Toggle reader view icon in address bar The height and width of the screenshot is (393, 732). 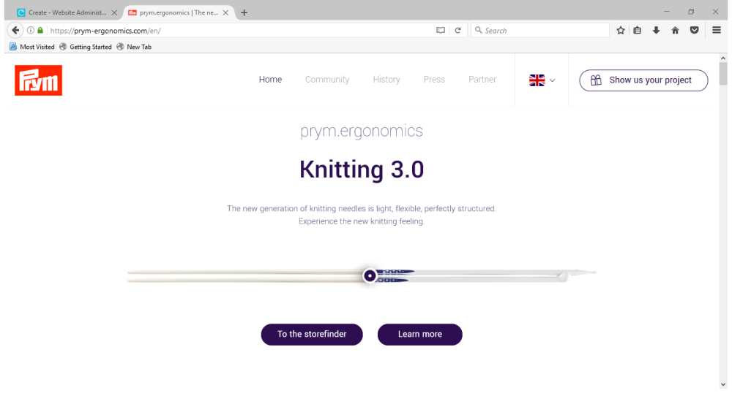440,30
